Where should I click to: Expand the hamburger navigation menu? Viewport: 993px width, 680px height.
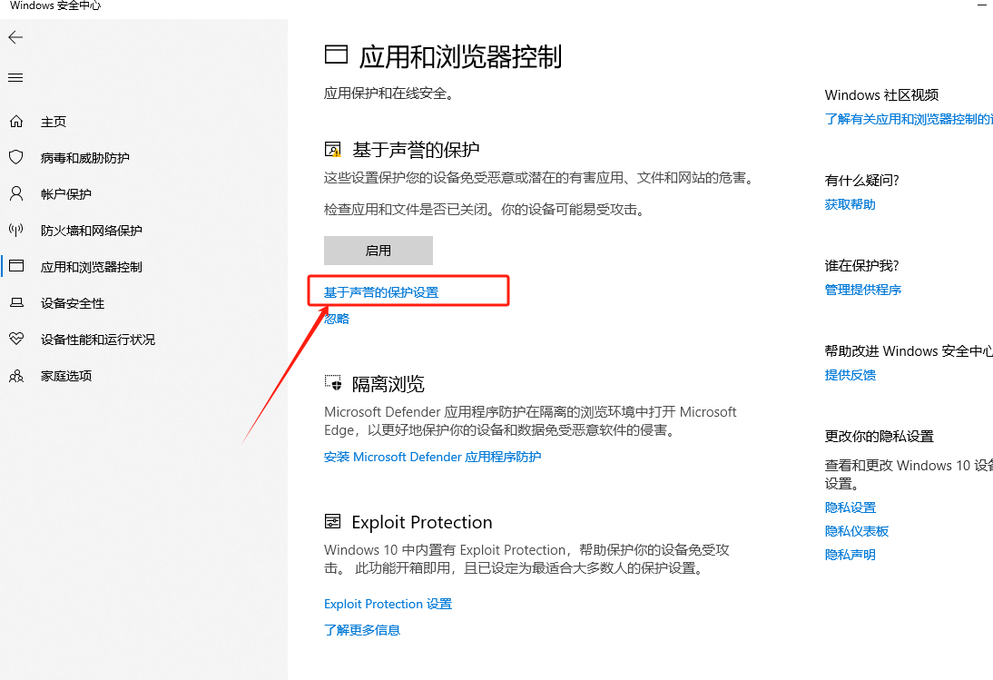point(15,78)
